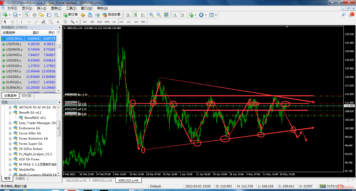Close the 导航 navigator panel
The image size is (356, 191).
pos(59,102)
